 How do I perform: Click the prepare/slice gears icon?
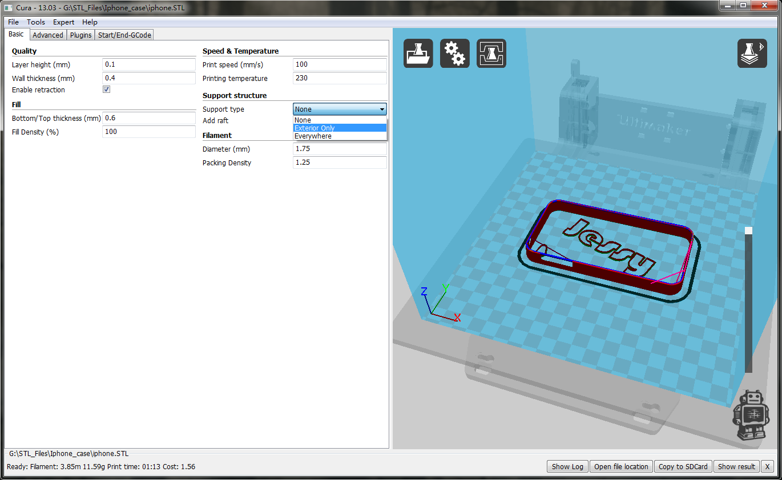(455, 54)
